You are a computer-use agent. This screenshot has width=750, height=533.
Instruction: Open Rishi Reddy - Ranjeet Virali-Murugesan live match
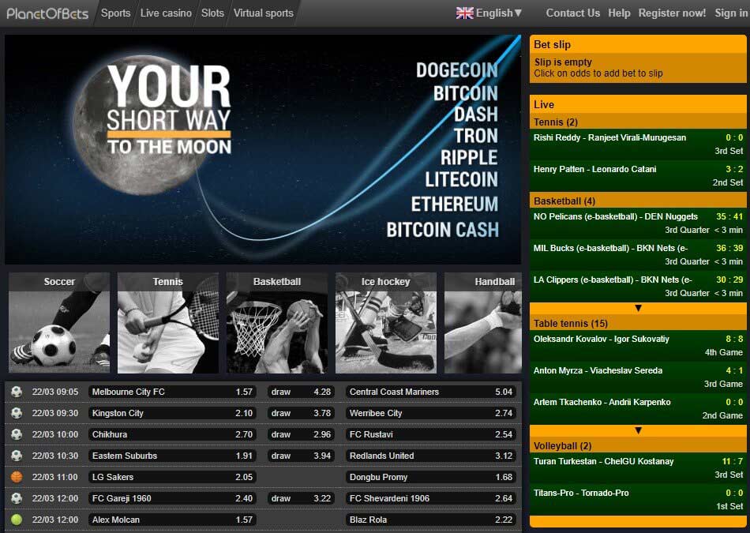coord(638,144)
